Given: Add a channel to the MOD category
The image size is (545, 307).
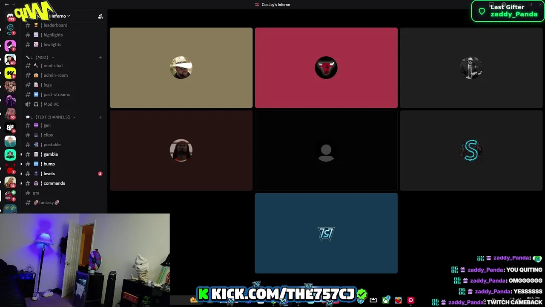Looking at the screenshot, I should click(x=100, y=57).
